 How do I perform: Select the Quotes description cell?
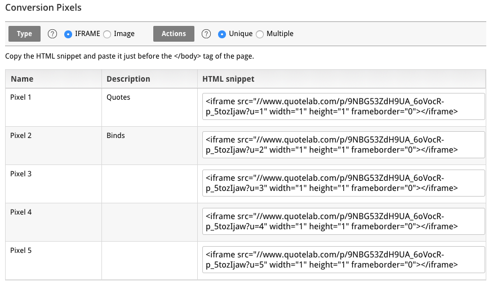(x=150, y=108)
